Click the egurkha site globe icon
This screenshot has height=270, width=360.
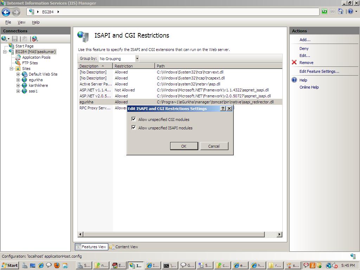pos(25,80)
